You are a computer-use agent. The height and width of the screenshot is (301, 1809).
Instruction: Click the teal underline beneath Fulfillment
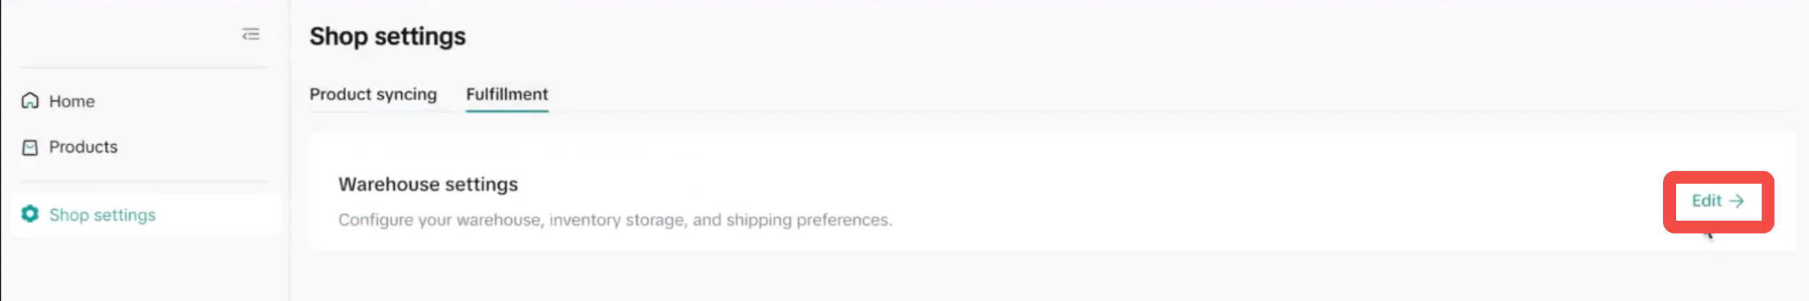[x=507, y=110]
